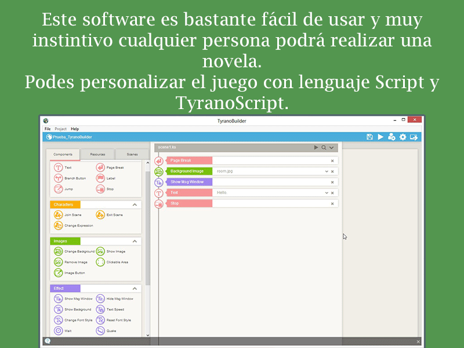Search within scene1.ks using magnifier
Image resolution: width=464 pixels, height=348 pixels.
324,147
